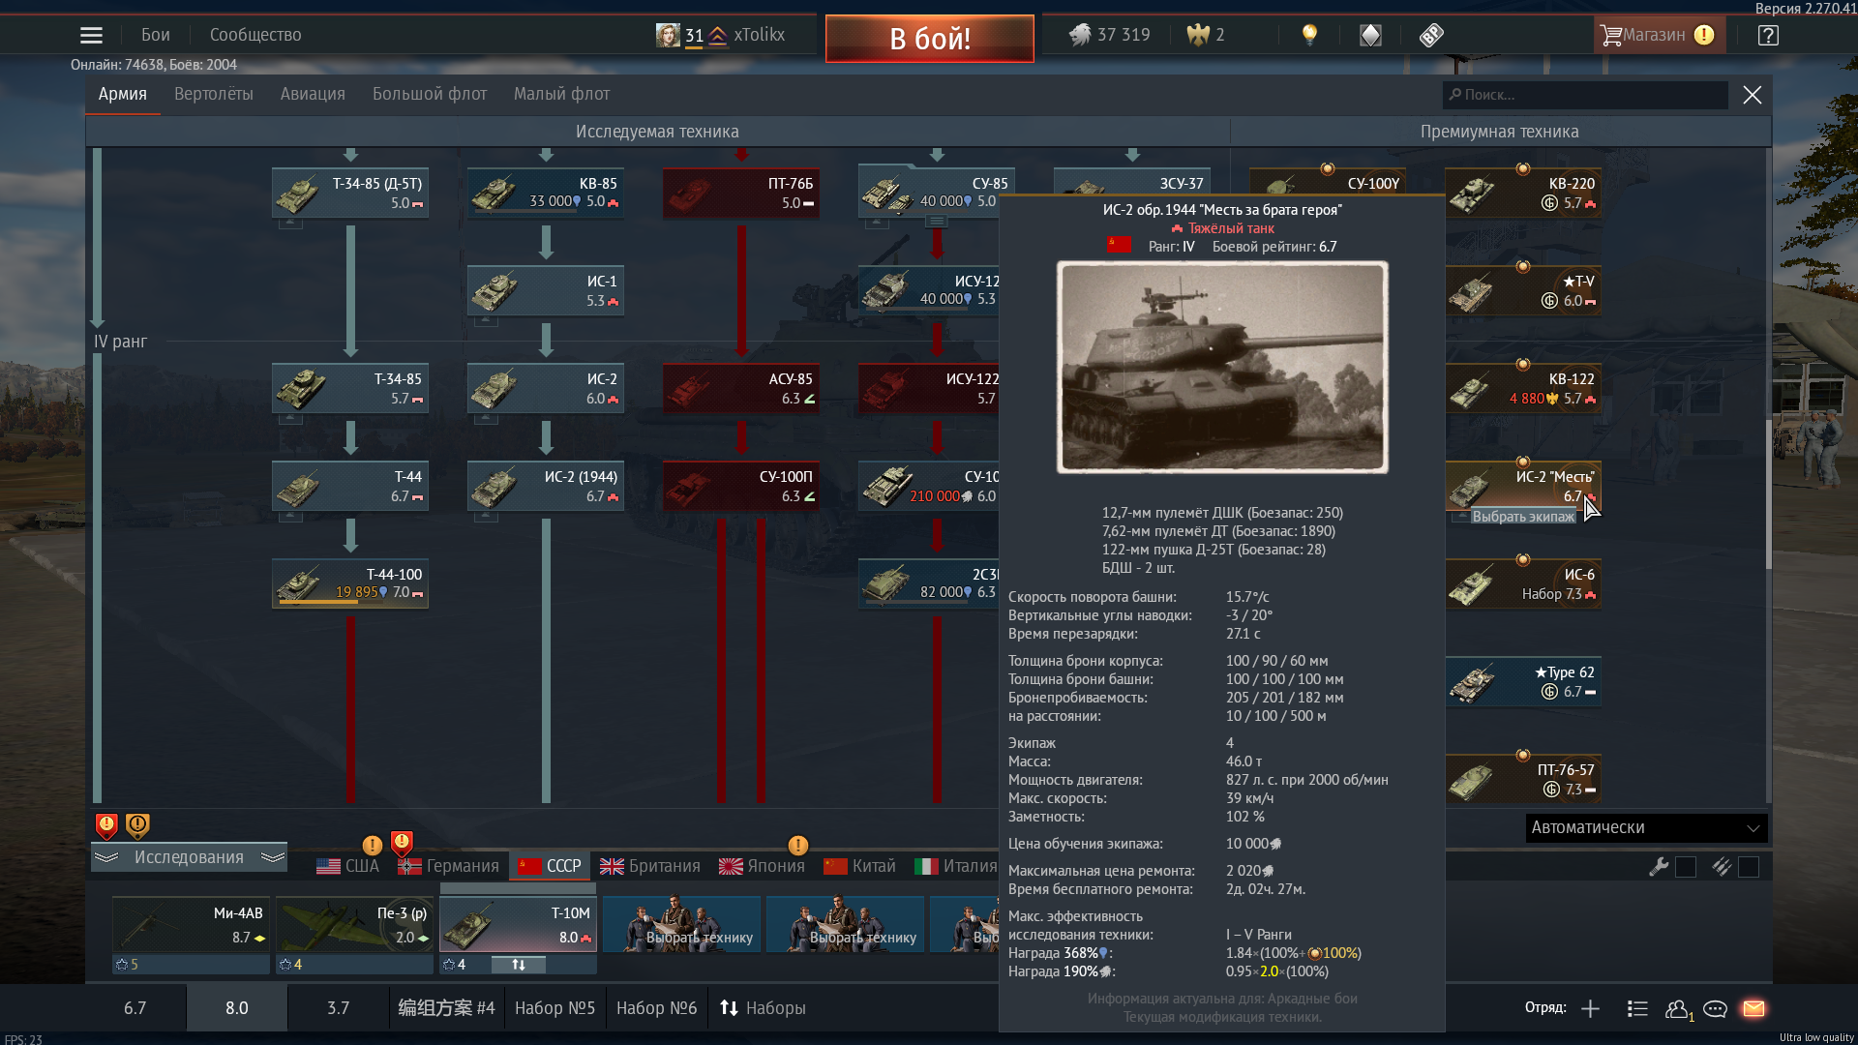Screen dimensions: 1858x1045
Task: Open the Автоматически dropdown
Action: [x=1646, y=827]
